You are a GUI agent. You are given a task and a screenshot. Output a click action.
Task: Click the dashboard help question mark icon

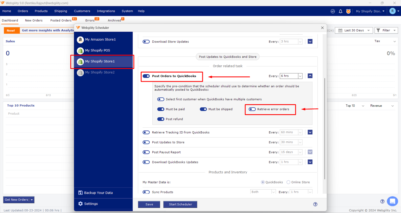pos(382,201)
